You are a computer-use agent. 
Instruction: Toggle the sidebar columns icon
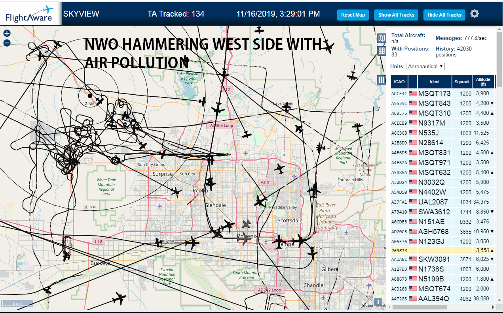point(382,80)
